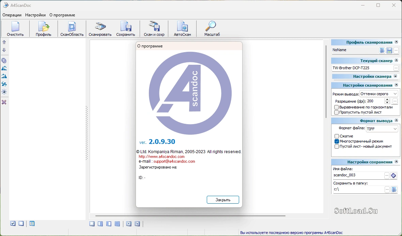402x236 pixels.
Task: Click the preview horizontal scrollbar
Action: pos(190,216)
